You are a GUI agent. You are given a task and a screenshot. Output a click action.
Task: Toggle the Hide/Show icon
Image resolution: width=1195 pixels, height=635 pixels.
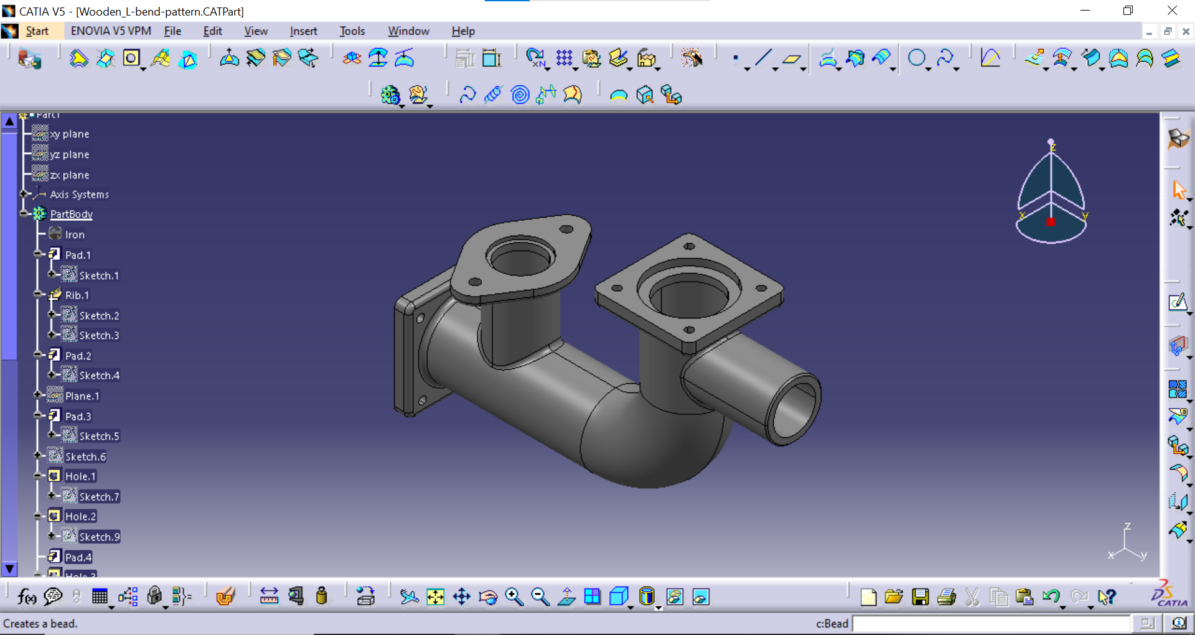tap(675, 597)
